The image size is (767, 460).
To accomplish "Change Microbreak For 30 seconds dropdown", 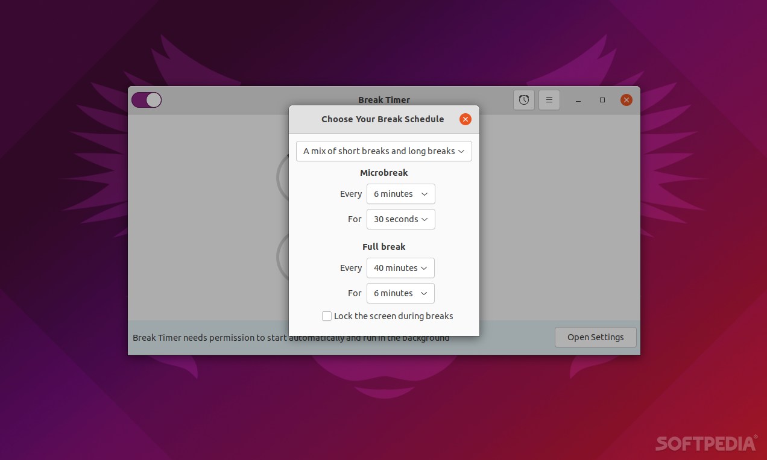I will (x=400, y=219).
